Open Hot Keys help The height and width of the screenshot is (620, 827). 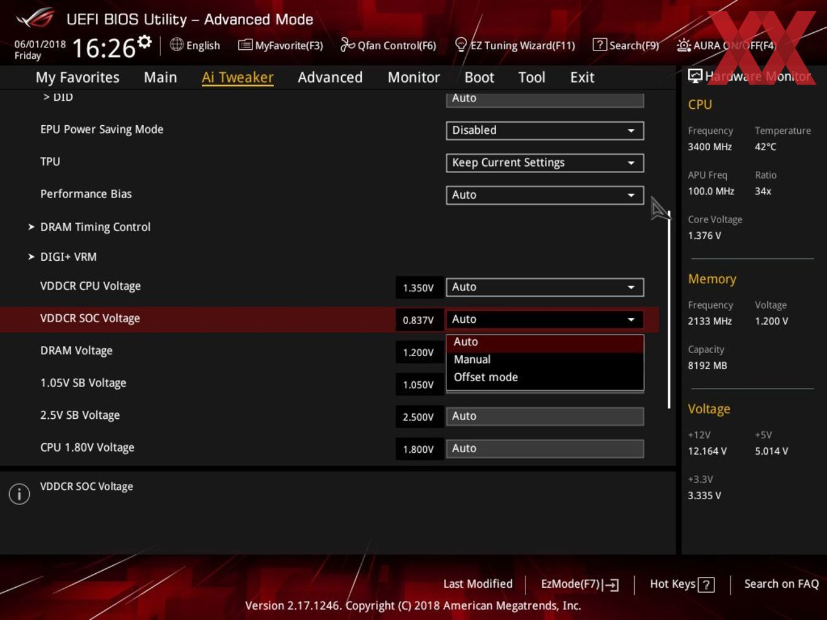[x=682, y=584]
